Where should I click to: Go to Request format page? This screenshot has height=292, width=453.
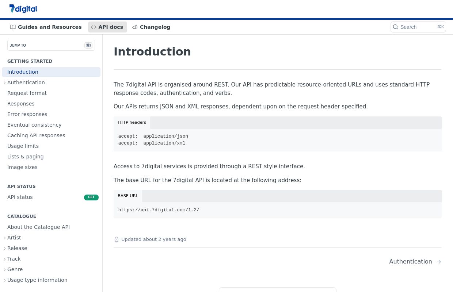pos(51,93)
